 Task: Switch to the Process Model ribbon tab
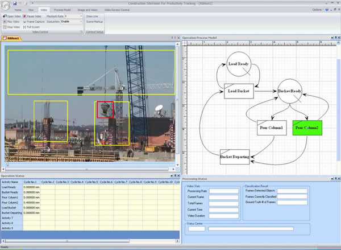63,10
